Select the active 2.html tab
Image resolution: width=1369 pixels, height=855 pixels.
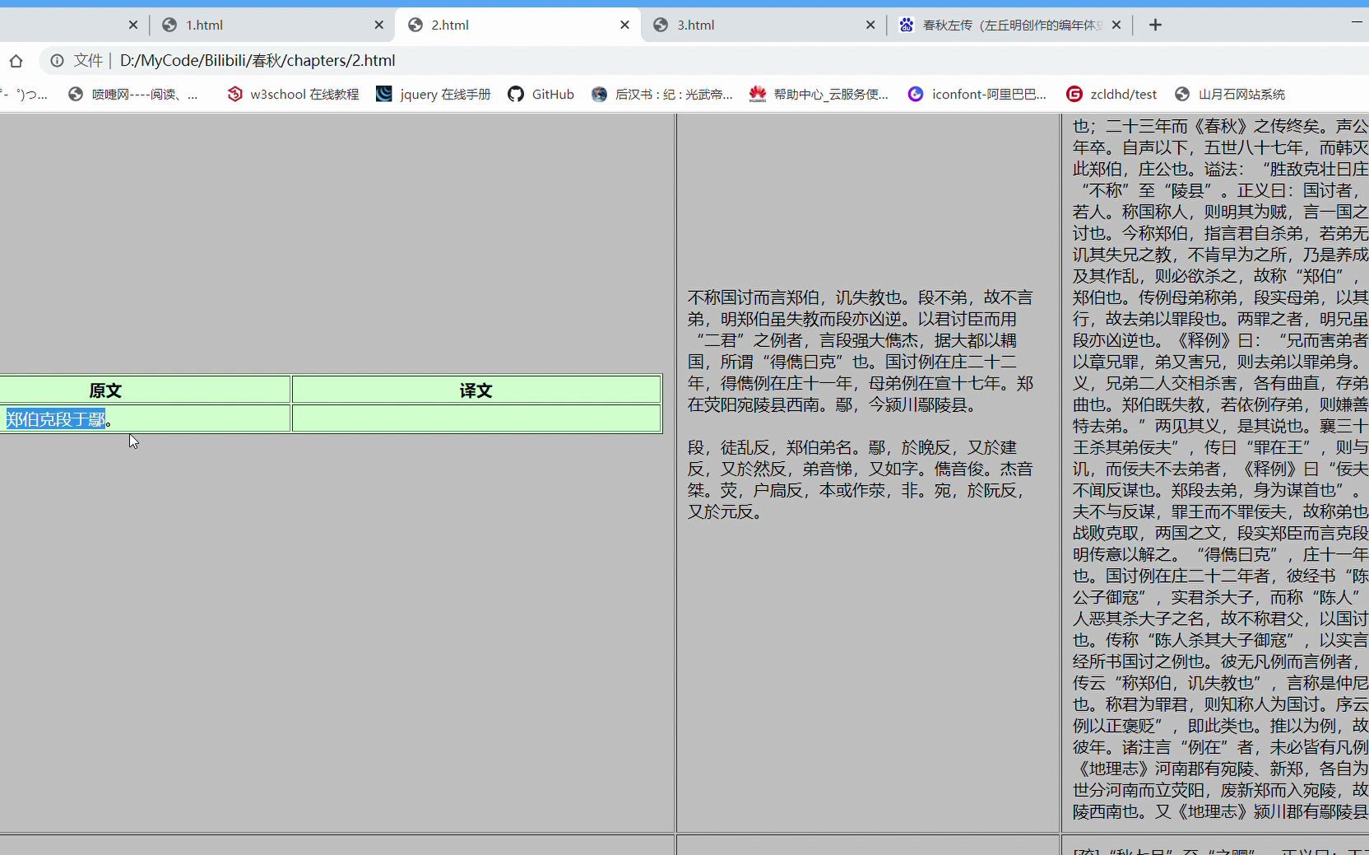tap(517, 25)
